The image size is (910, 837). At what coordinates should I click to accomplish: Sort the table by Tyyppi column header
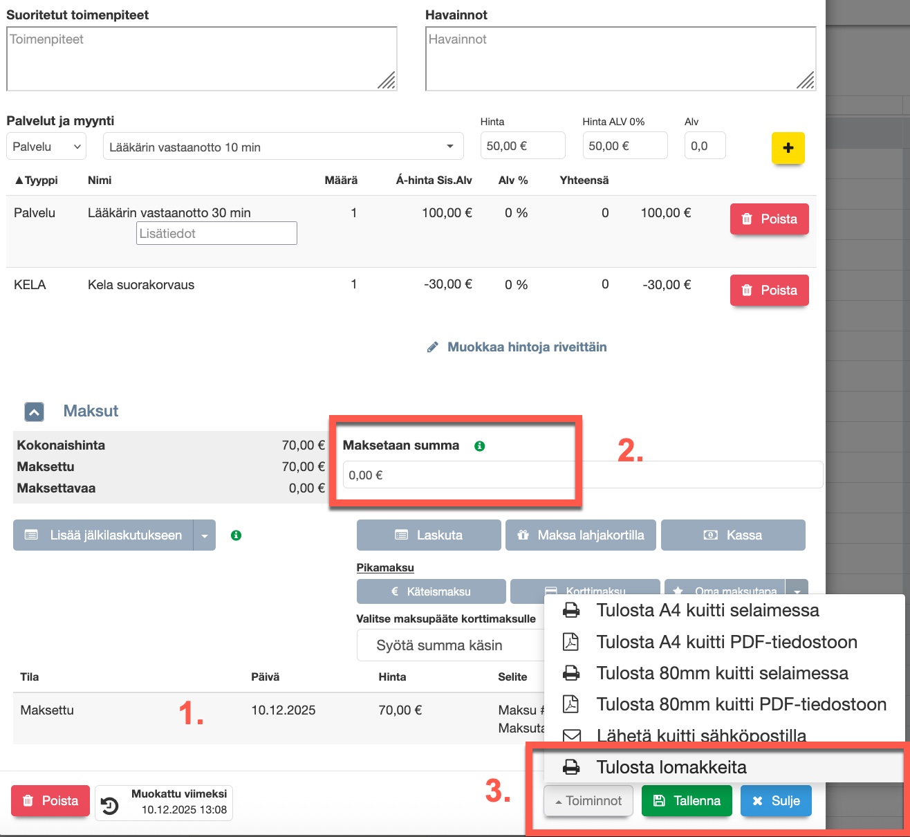[37, 181]
